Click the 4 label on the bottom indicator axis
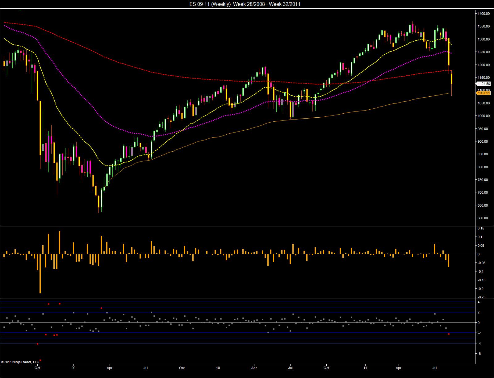The image size is (494, 378). point(479,302)
